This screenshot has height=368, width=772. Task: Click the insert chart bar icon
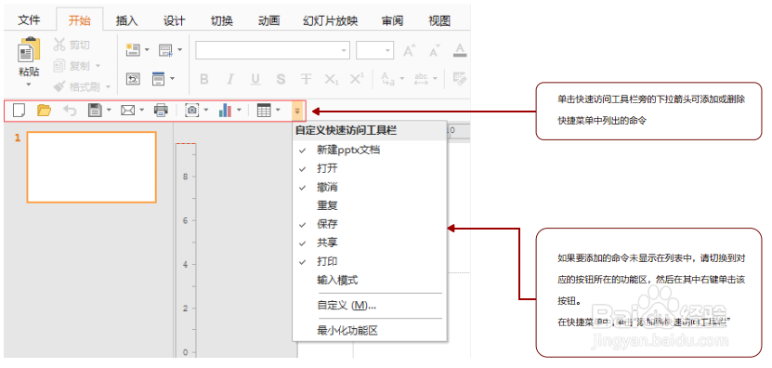coord(225,111)
